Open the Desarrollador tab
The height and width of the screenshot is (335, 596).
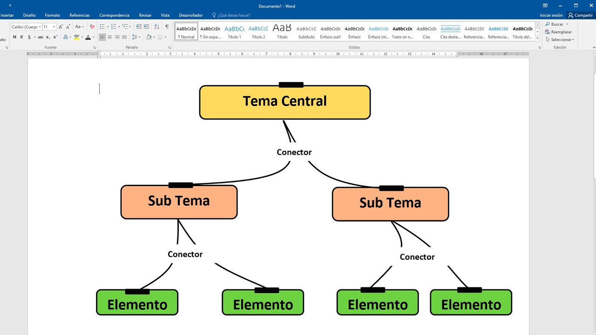[191, 15]
